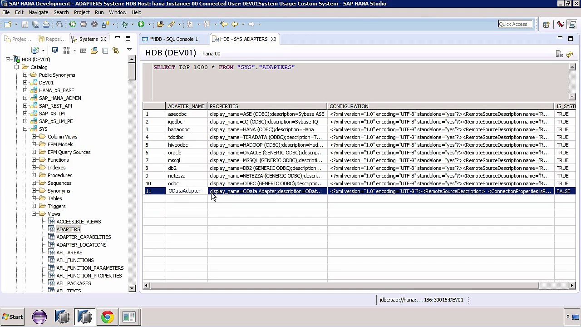Expand the Procedures folder
Viewport: 581px width, 327px height.
click(x=34, y=175)
